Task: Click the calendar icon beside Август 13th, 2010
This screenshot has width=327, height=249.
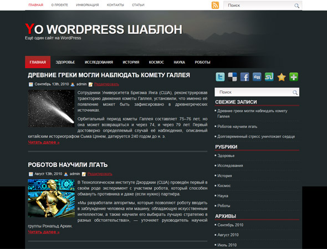Action: (31, 174)
